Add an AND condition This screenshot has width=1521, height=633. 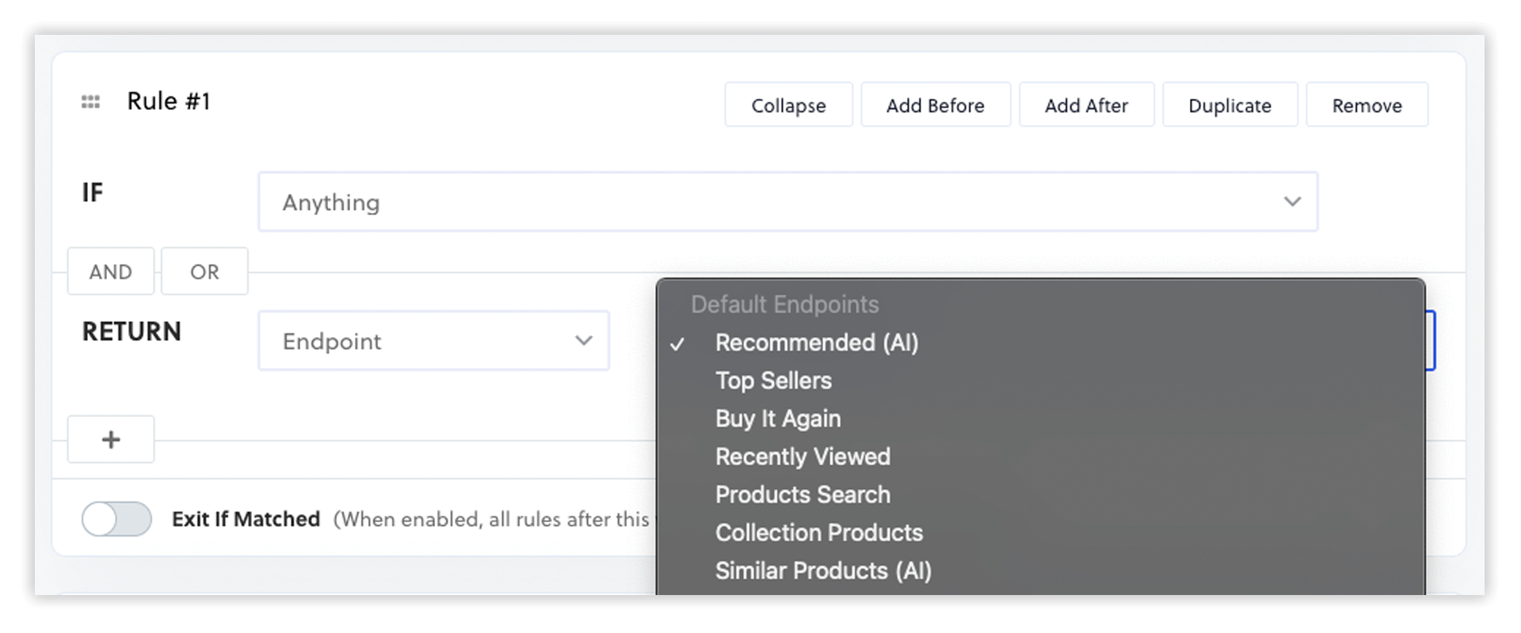(111, 271)
